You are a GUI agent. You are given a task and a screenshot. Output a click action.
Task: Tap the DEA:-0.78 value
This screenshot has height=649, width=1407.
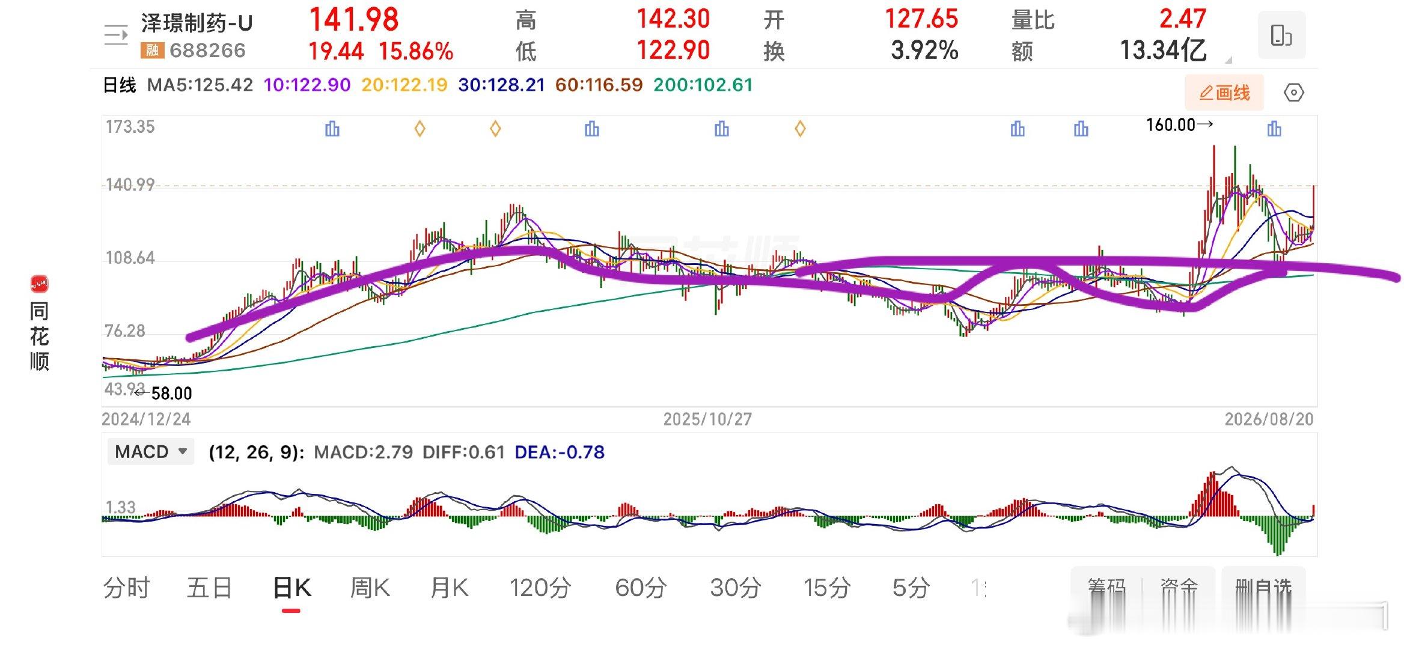tap(560, 452)
